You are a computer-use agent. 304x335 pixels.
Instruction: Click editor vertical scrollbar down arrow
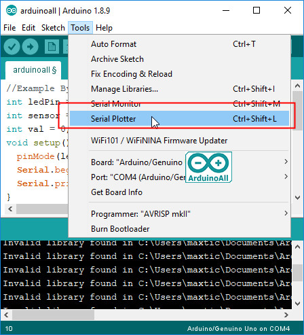[x=298, y=198]
